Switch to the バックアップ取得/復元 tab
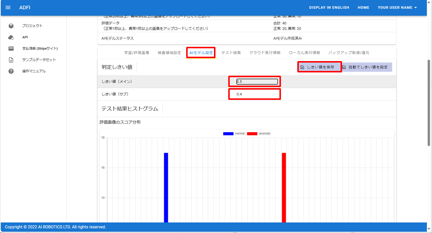The image size is (432, 233). tap(349, 53)
